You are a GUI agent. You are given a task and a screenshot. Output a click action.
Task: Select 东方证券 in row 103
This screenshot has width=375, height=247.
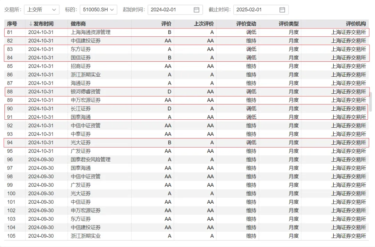point(81,219)
